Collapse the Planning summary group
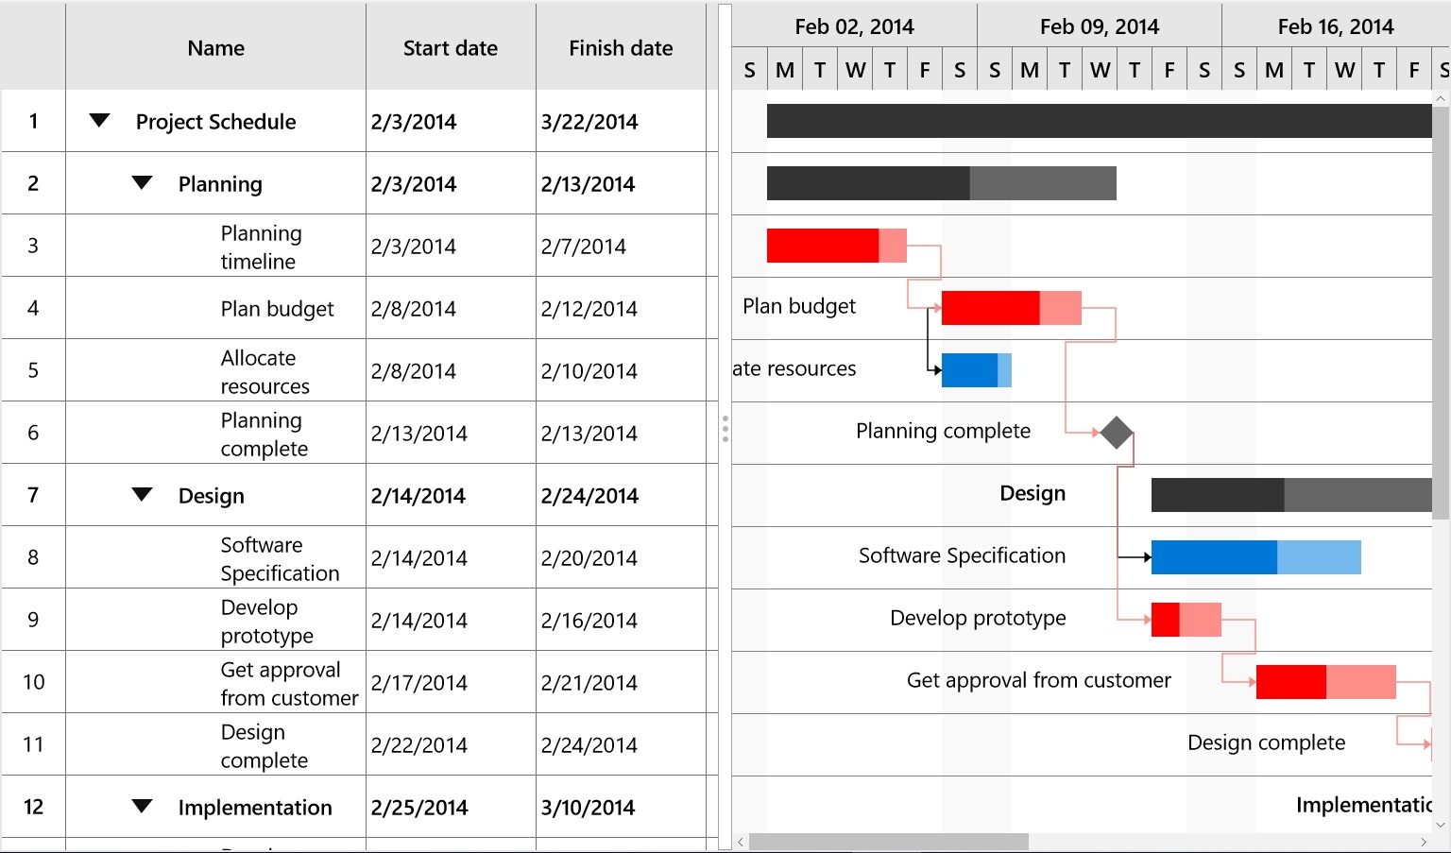1451x853 pixels. 142,183
